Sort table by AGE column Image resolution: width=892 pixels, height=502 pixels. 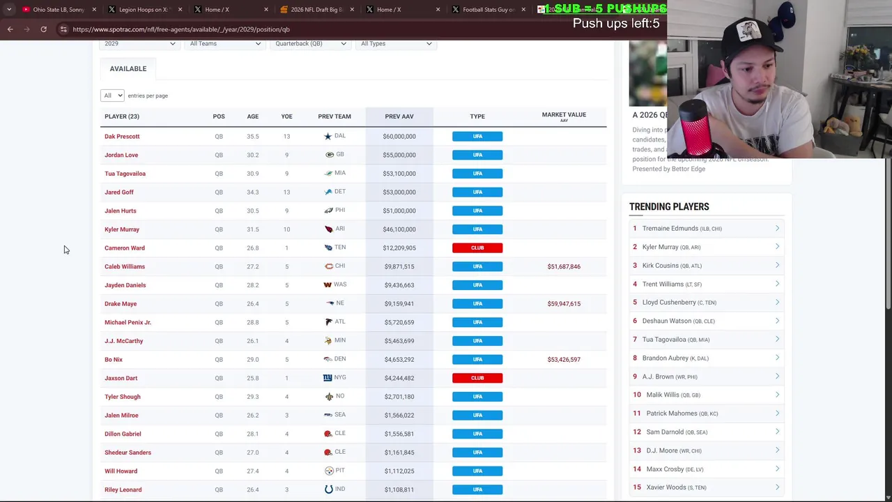click(x=252, y=116)
